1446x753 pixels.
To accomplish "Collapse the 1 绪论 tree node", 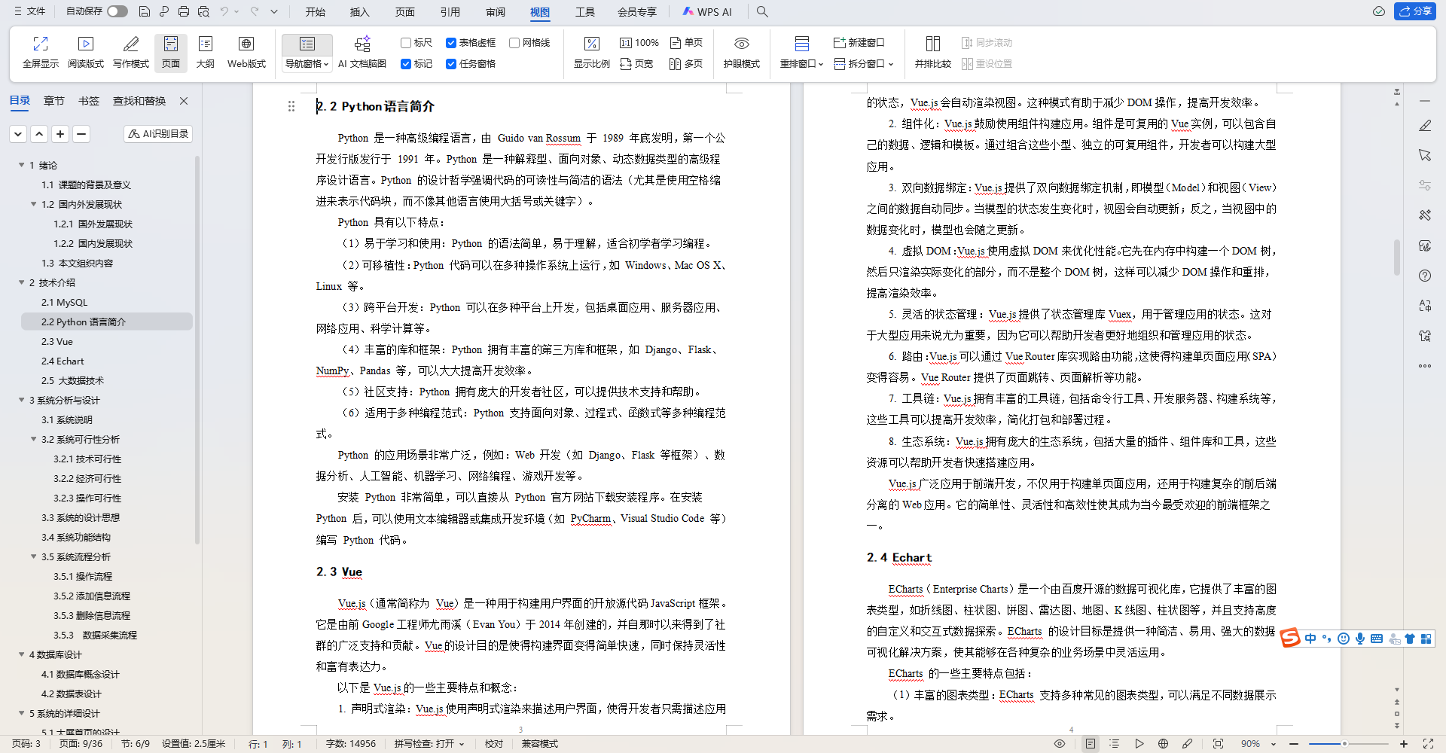I will (x=22, y=165).
